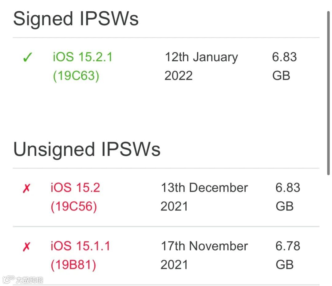
Task: Click the red X beside iOS 15.2
Action: (x=27, y=188)
